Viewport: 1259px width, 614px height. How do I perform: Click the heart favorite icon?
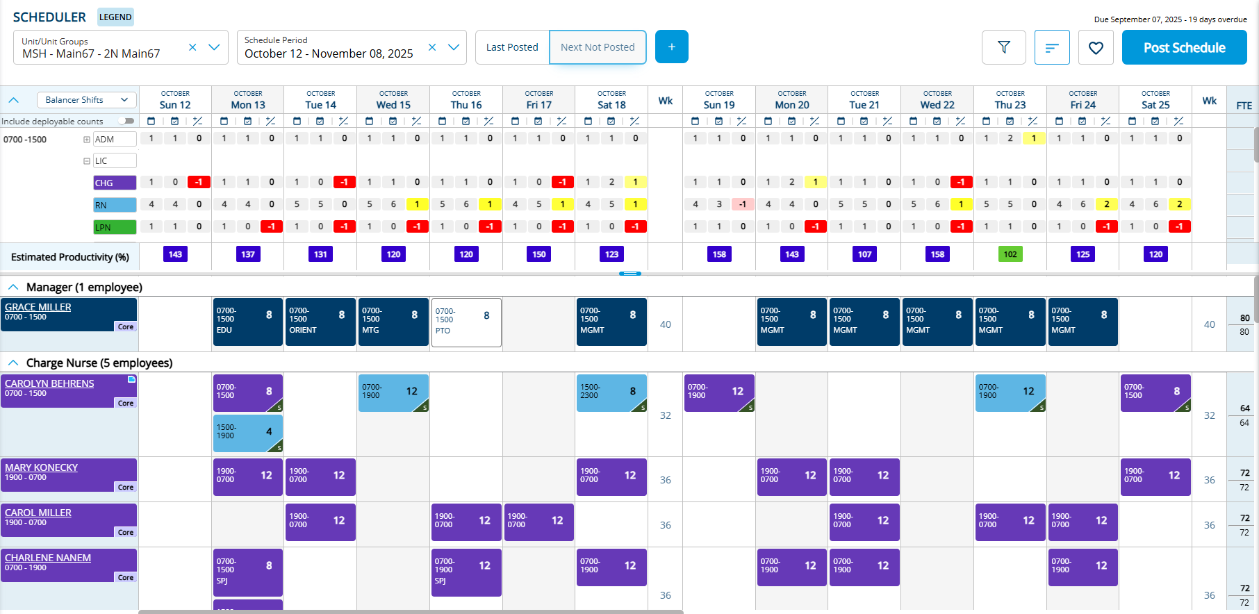pyautogui.click(x=1096, y=47)
